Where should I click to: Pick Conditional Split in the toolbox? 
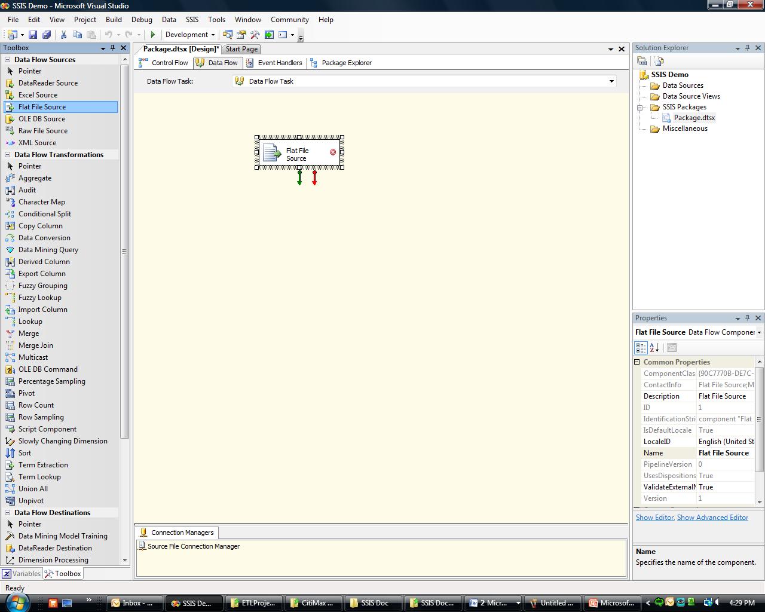[x=44, y=214]
